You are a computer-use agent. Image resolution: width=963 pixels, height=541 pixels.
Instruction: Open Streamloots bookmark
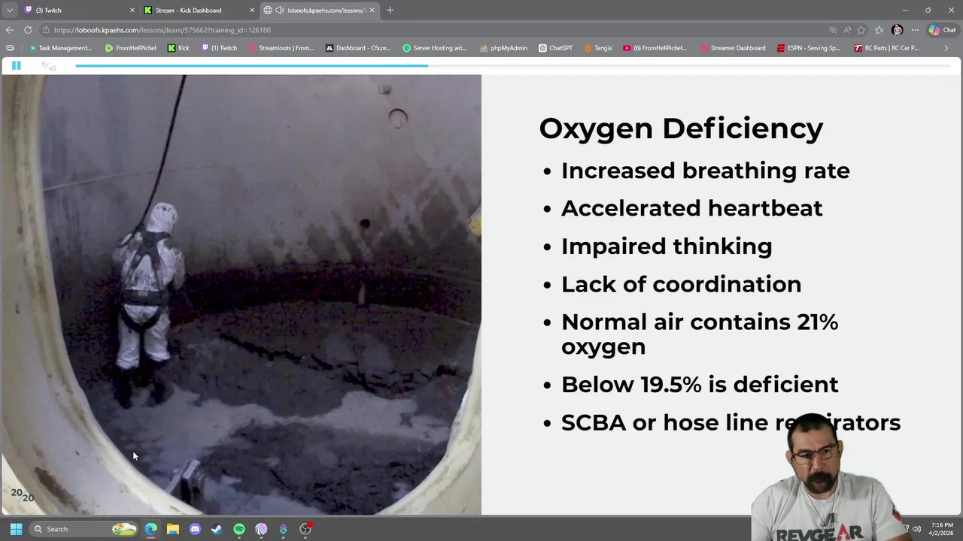tap(281, 48)
